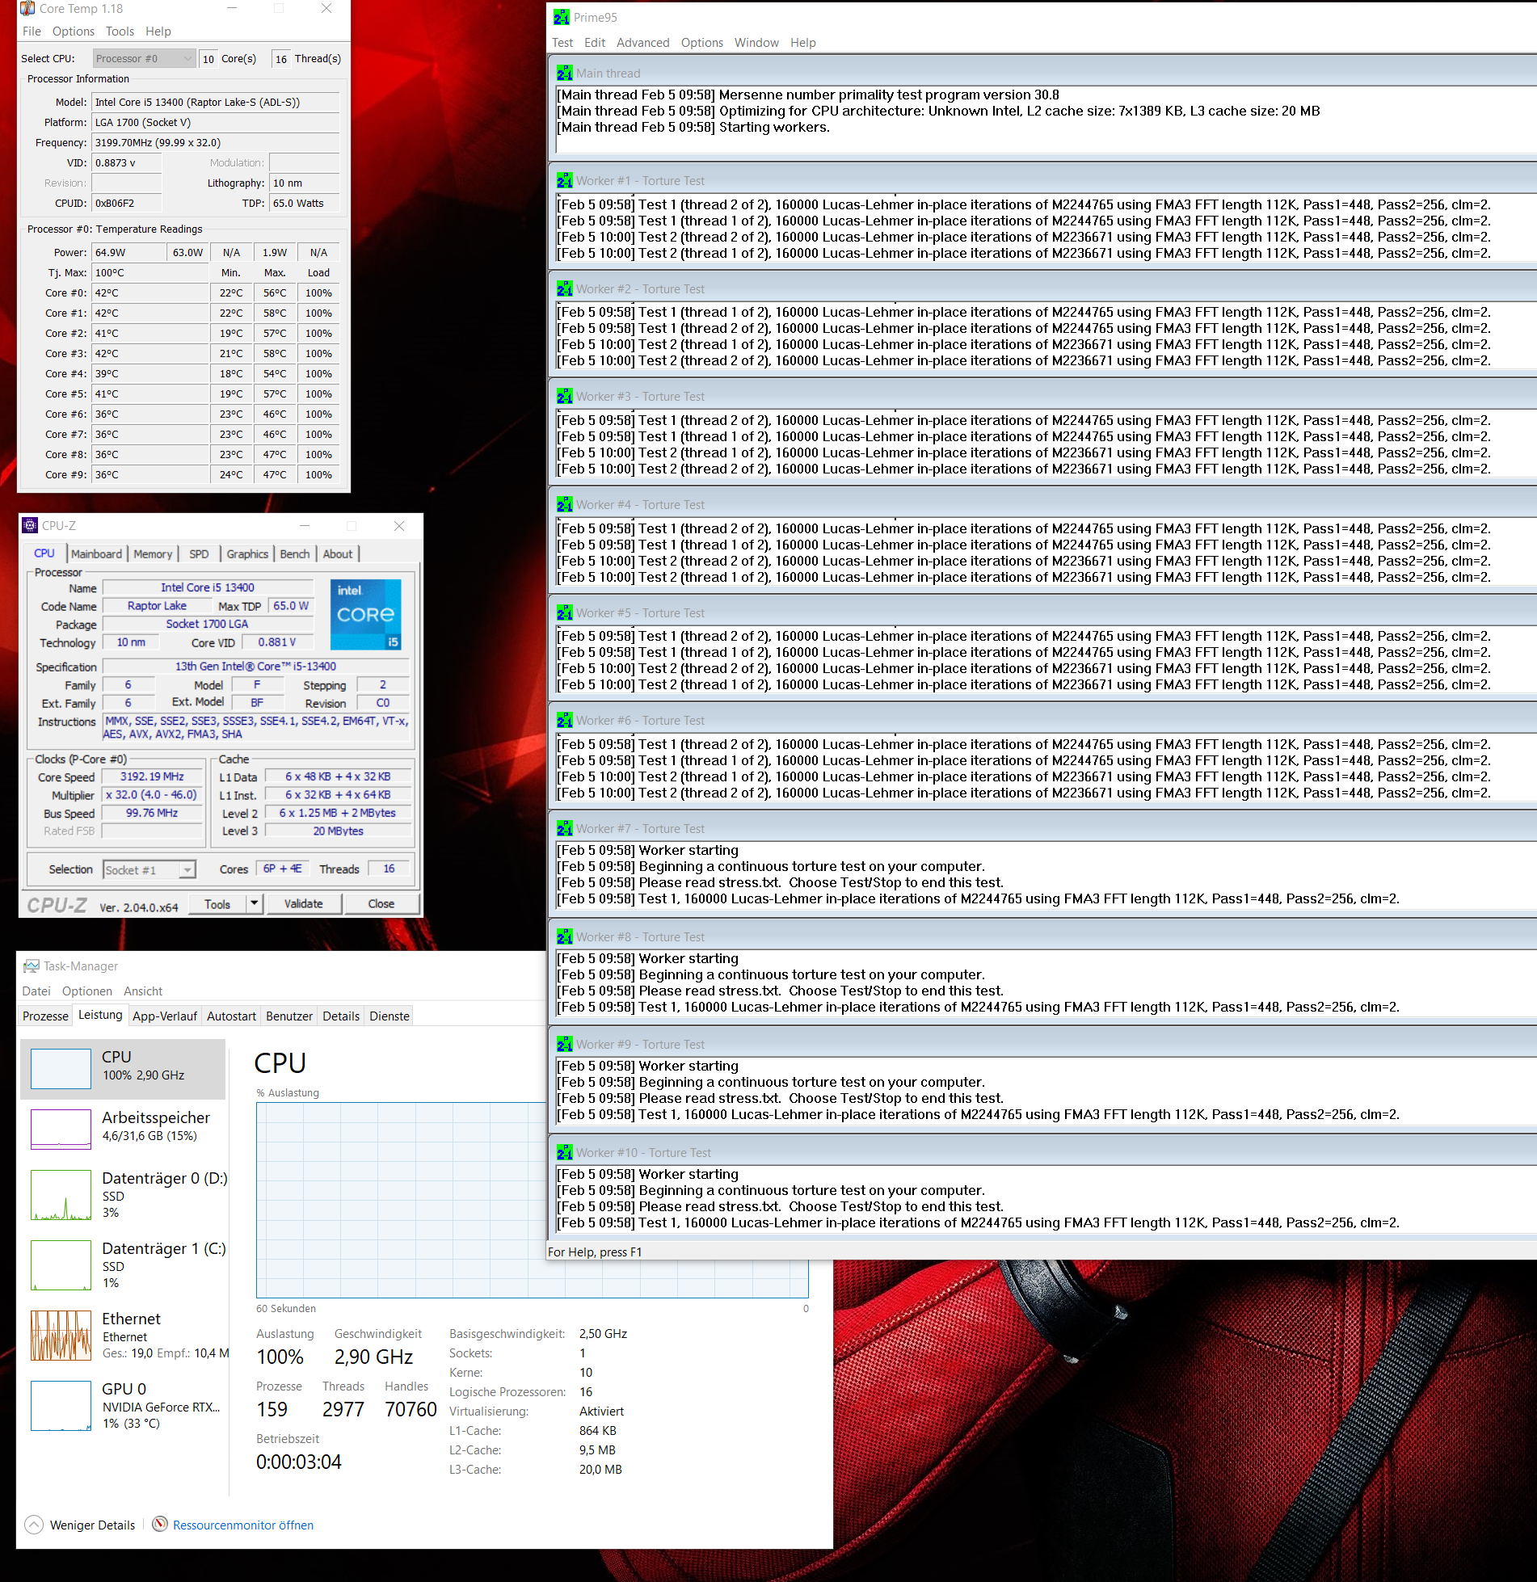This screenshot has width=1537, height=1582.
Task: Open the Ansicht menu in Task-Manager
Action: click(143, 991)
